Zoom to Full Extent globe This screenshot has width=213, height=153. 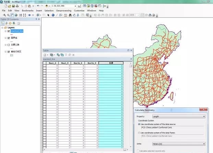coord(16,15)
